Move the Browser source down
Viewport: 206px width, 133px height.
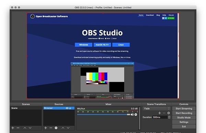click(68, 128)
